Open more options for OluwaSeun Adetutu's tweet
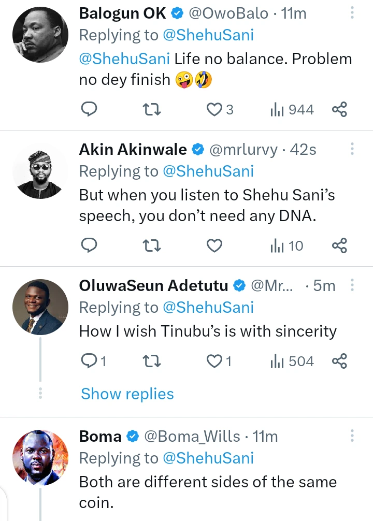 tap(352, 285)
